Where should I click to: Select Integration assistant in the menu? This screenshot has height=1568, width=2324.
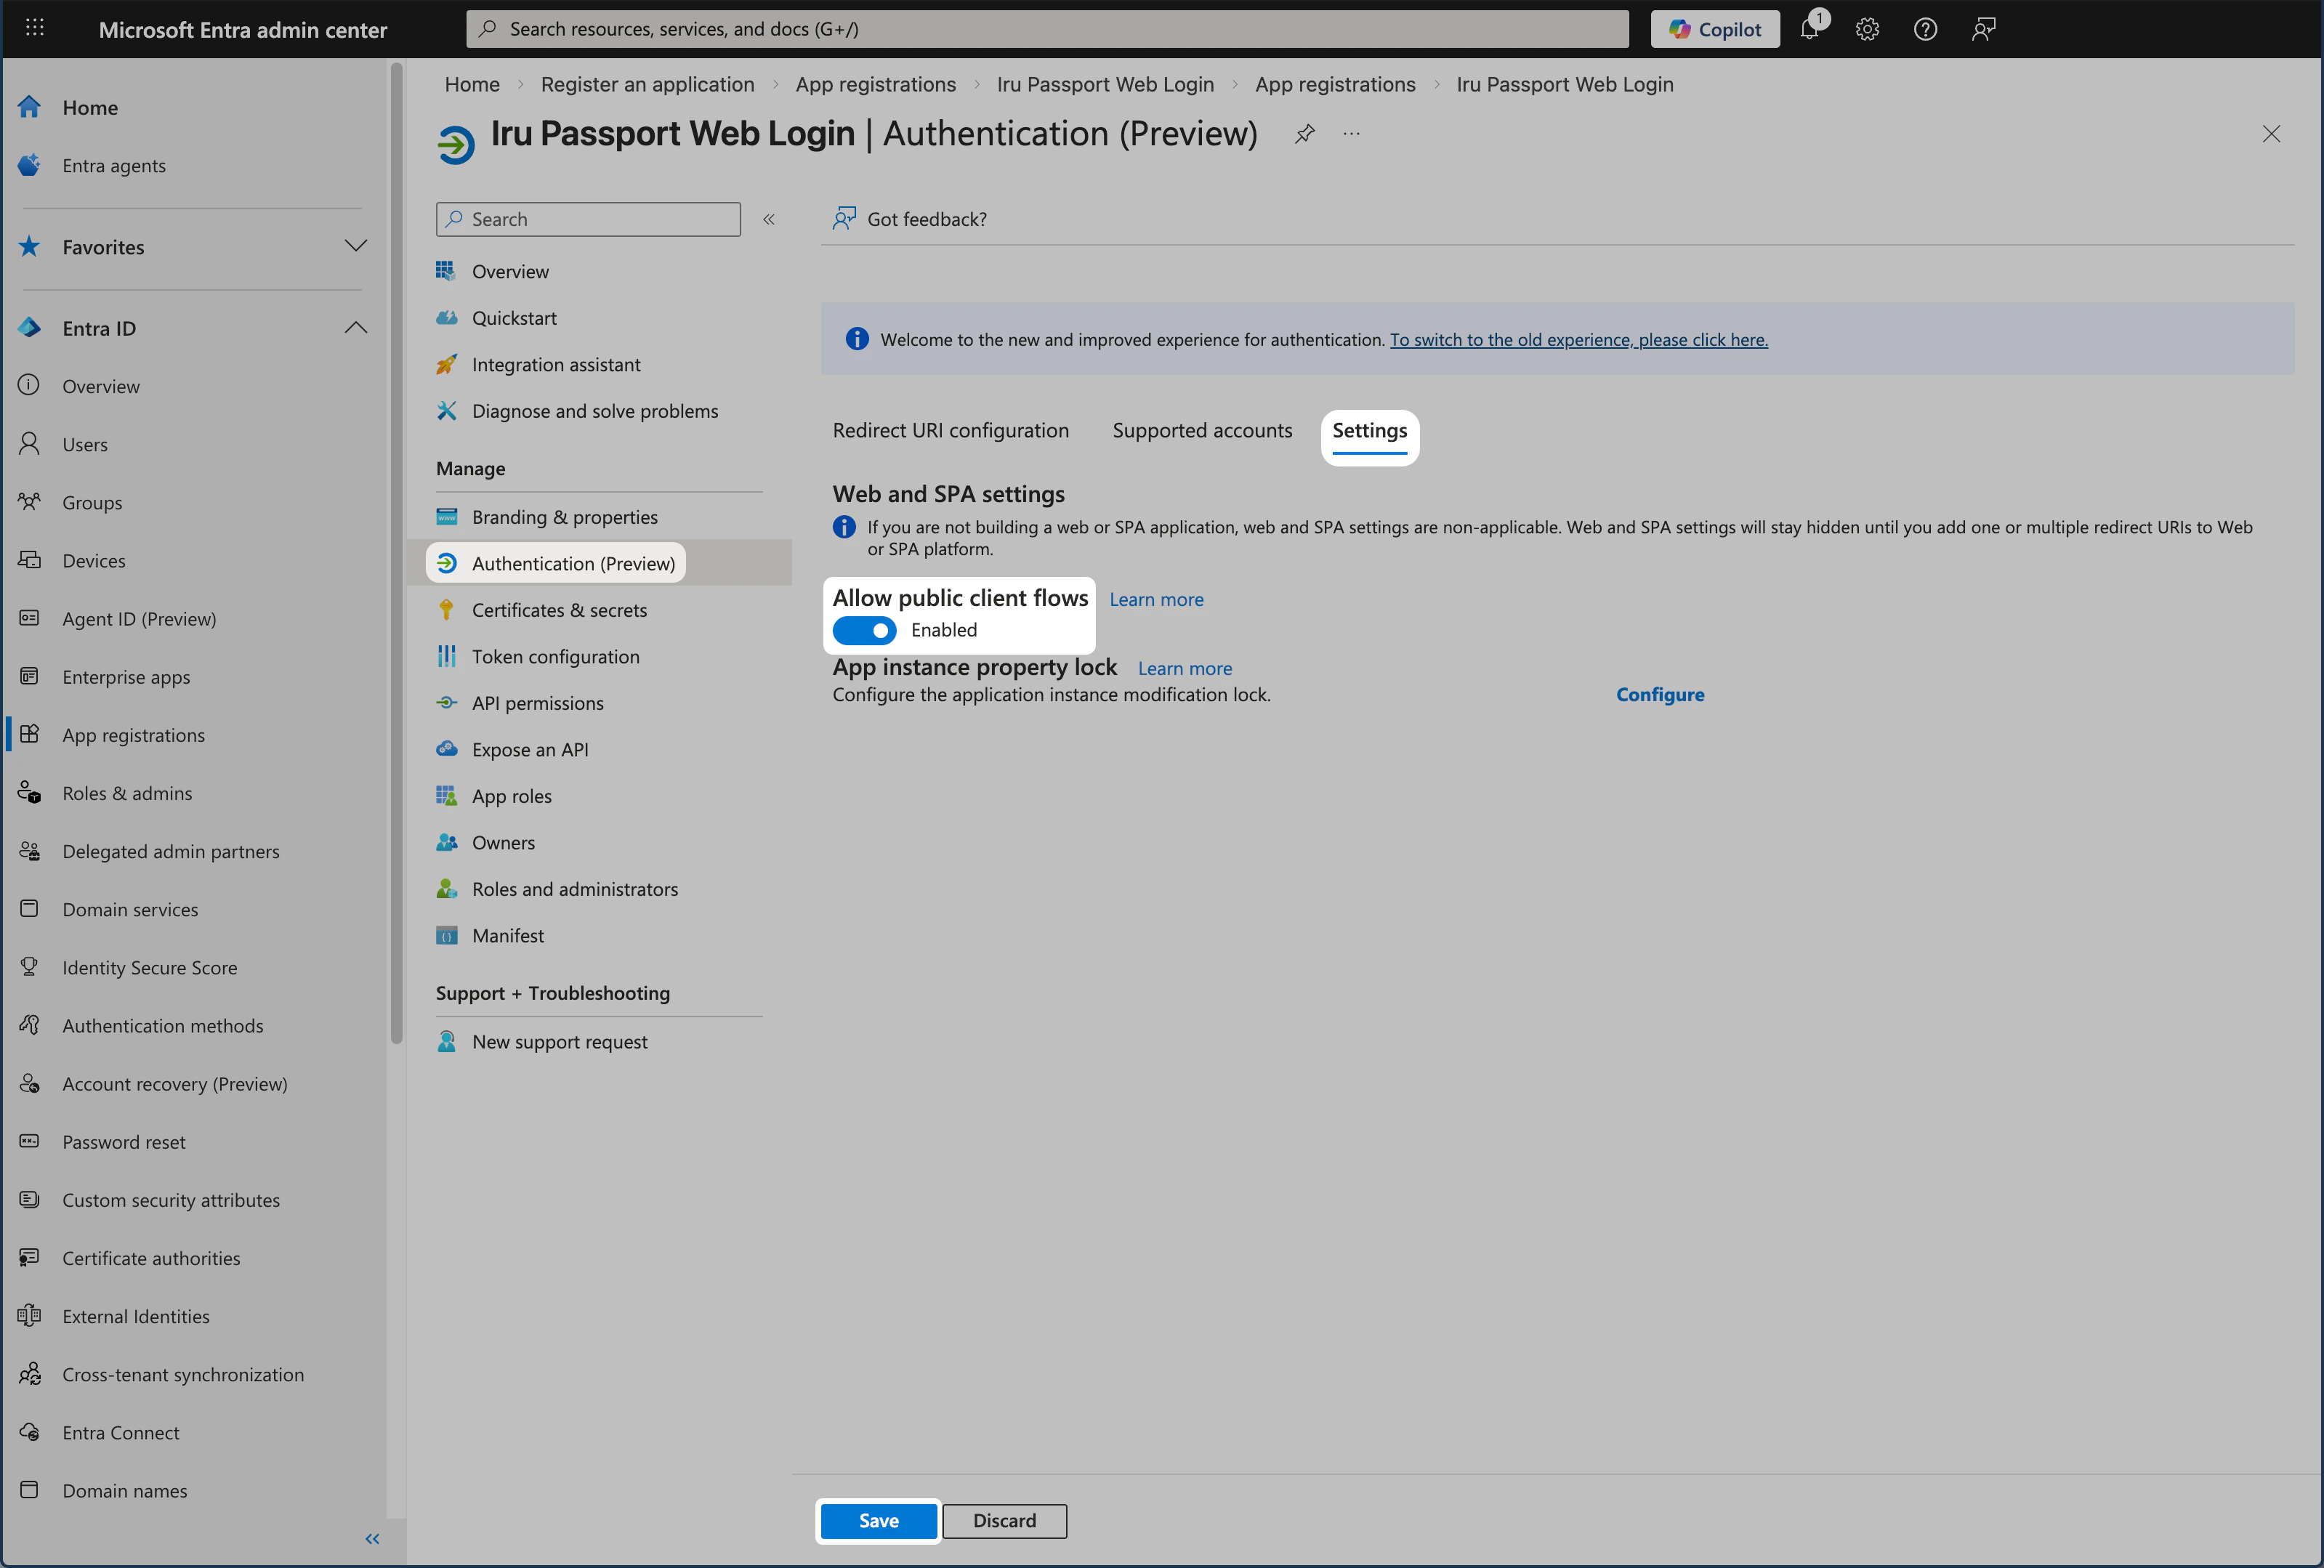click(x=556, y=364)
